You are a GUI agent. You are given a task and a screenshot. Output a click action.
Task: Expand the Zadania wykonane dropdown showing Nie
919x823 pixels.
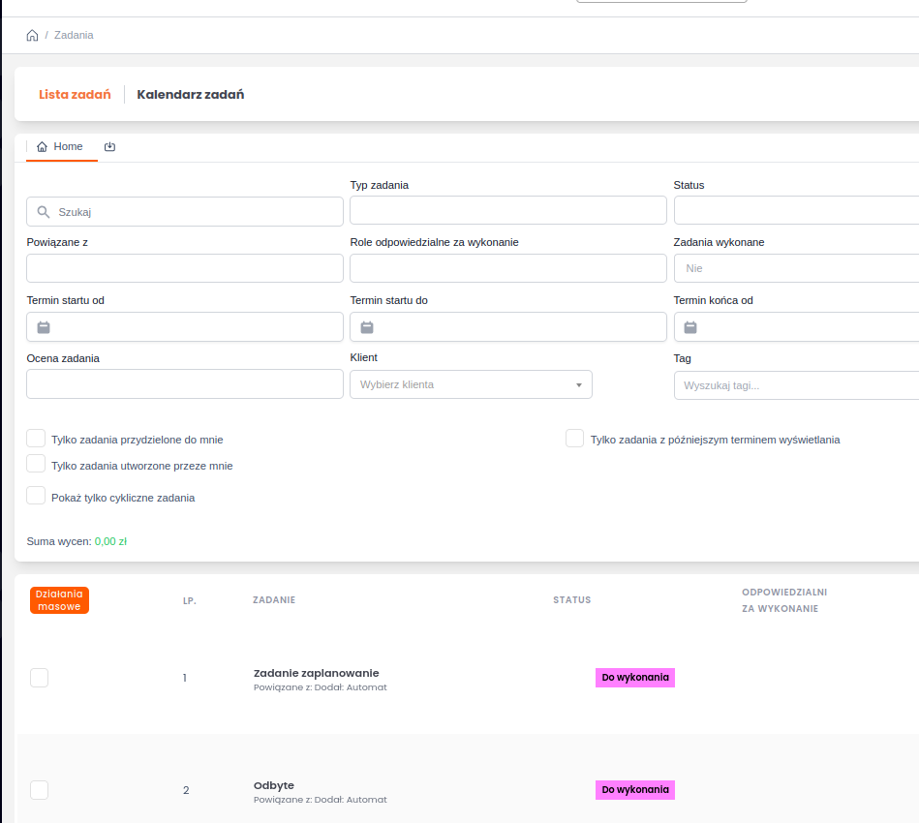tap(795, 268)
